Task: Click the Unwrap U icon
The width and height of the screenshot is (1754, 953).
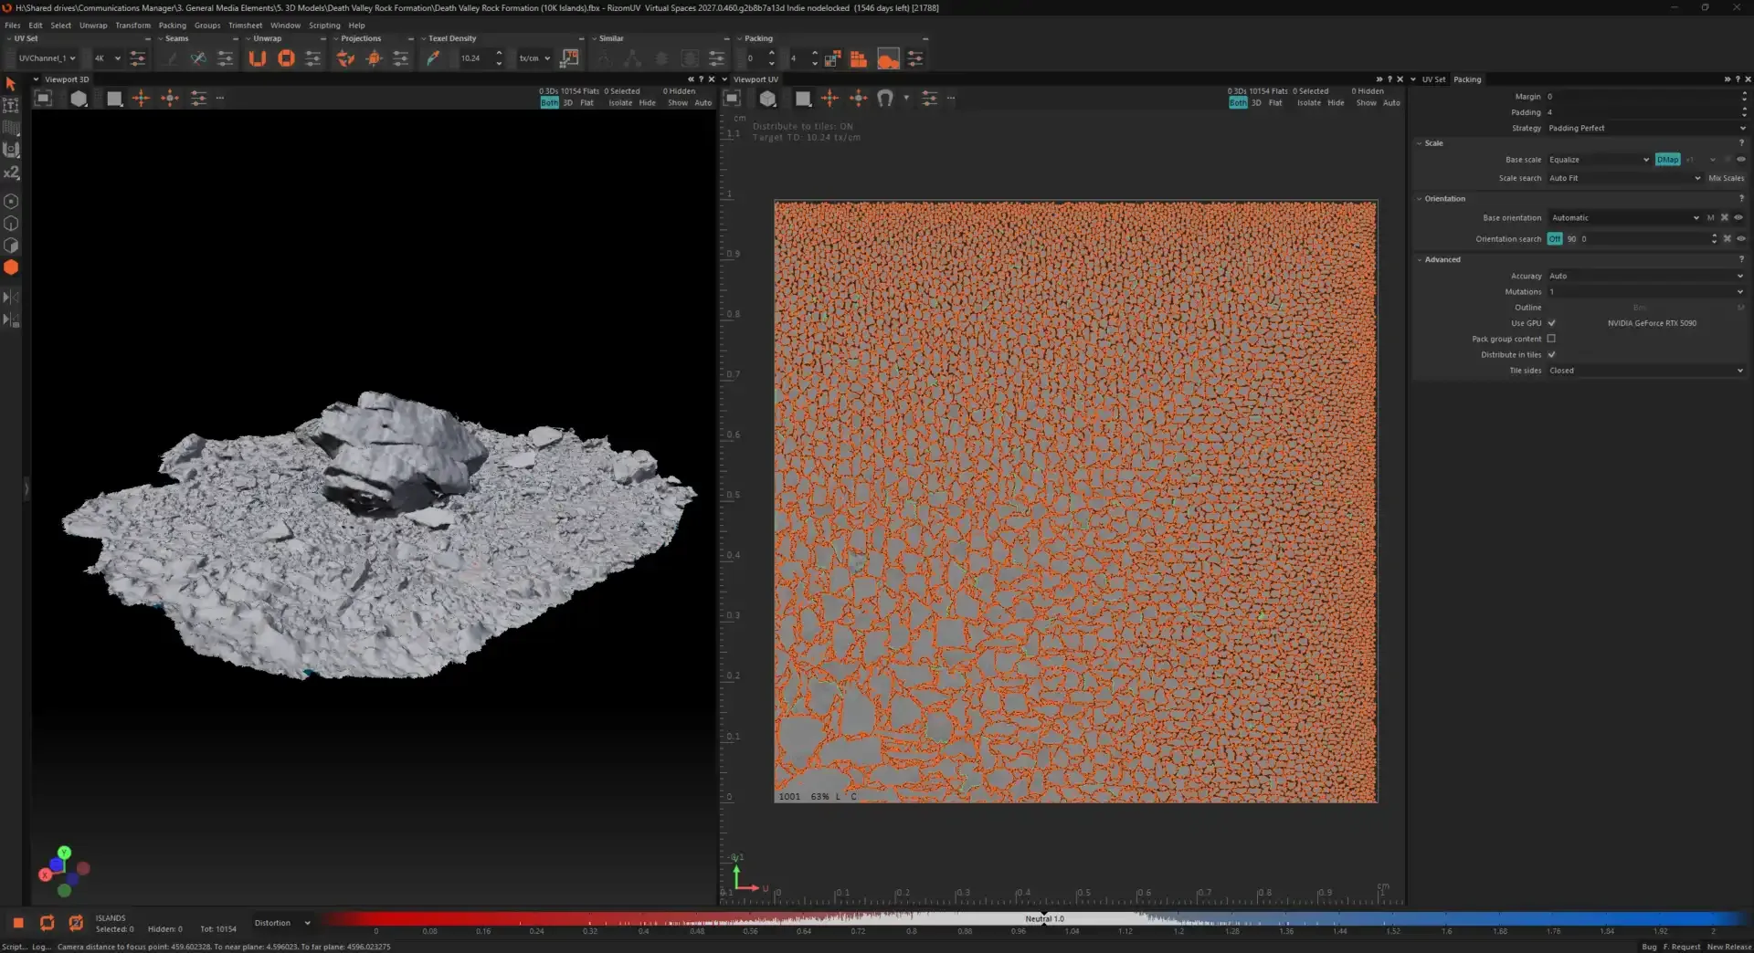Action: click(258, 58)
